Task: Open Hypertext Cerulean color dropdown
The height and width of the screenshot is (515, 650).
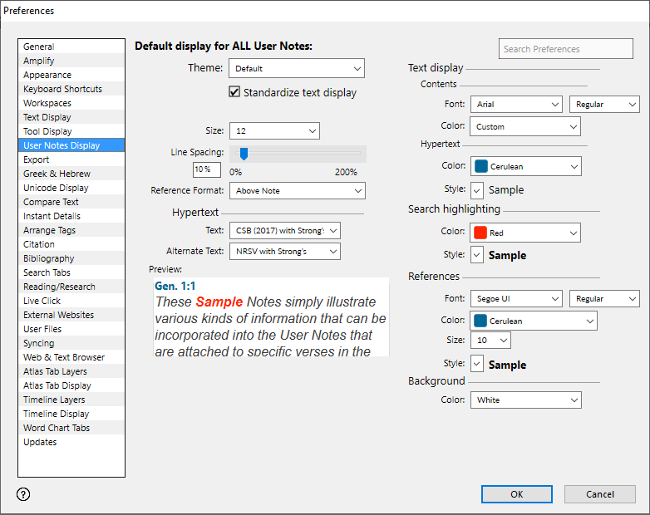Action: [525, 166]
